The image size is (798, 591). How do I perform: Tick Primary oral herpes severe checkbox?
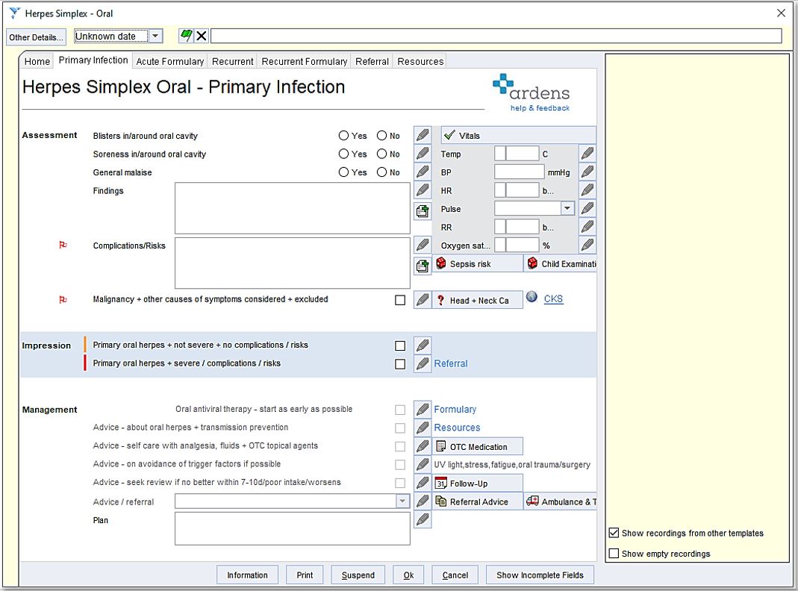tap(400, 364)
